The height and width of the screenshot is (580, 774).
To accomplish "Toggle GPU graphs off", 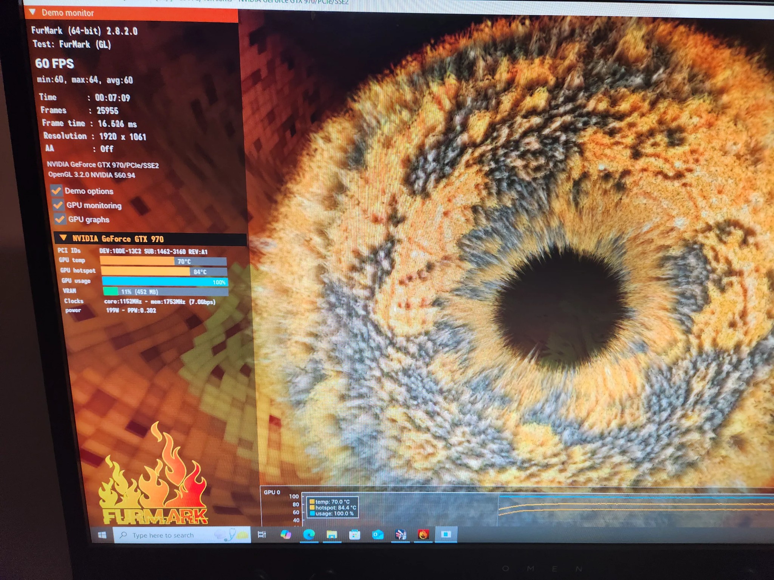I will (59, 219).
